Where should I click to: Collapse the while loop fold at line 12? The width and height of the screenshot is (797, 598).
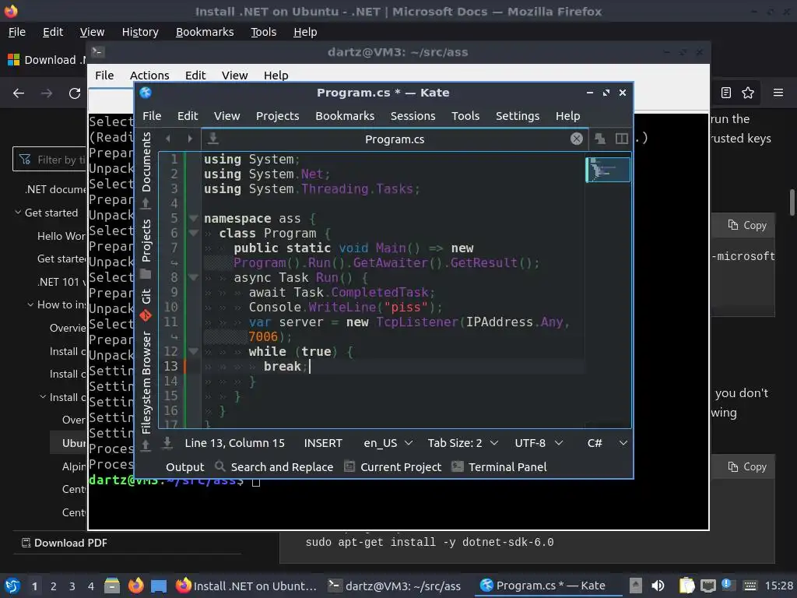point(193,351)
